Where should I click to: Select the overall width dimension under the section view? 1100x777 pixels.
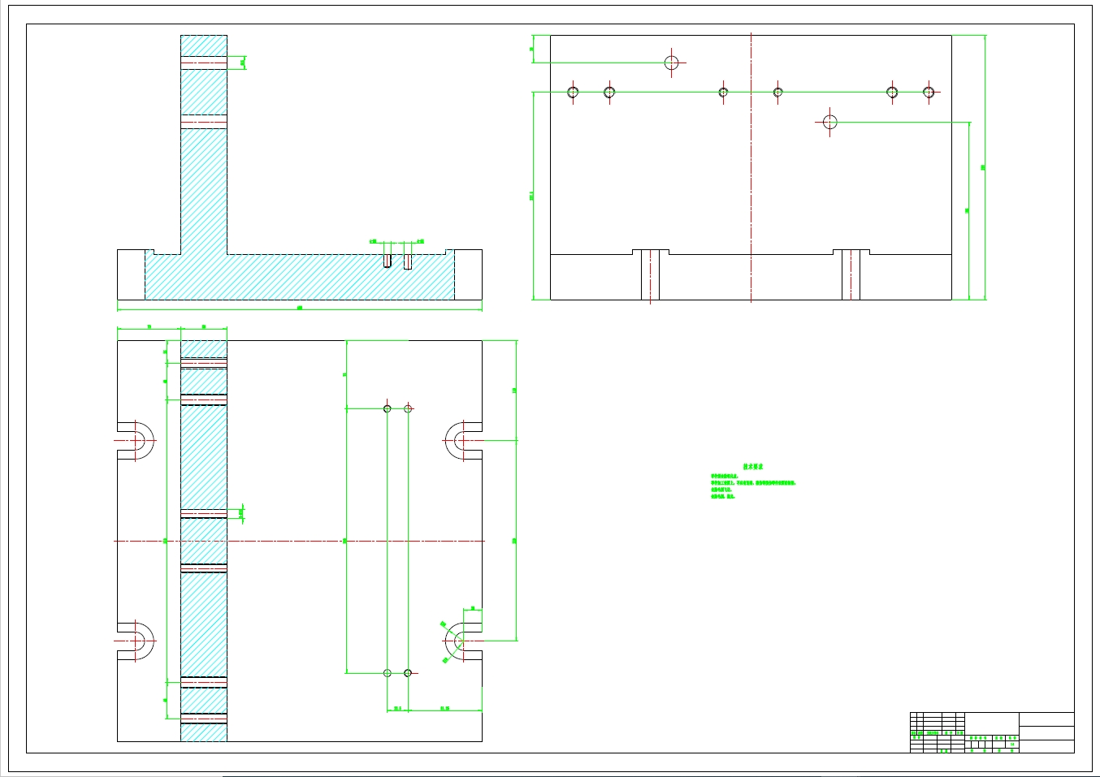[300, 308]
